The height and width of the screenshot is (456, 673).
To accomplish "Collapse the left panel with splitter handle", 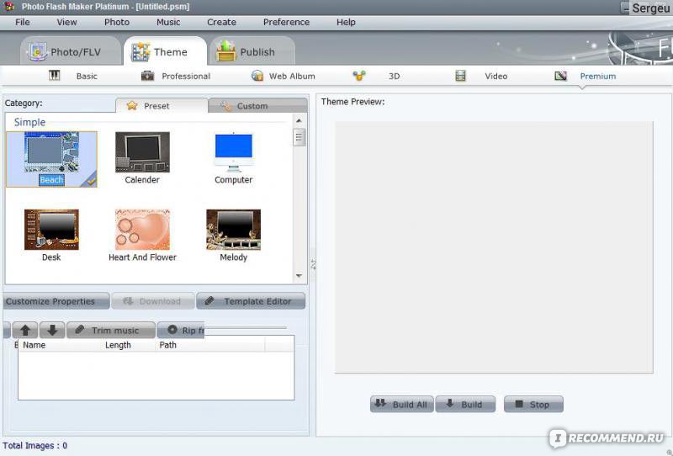I will coord(313,264).
